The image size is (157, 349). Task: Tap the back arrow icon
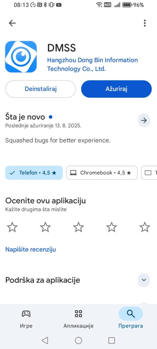[x=12, y=23]
